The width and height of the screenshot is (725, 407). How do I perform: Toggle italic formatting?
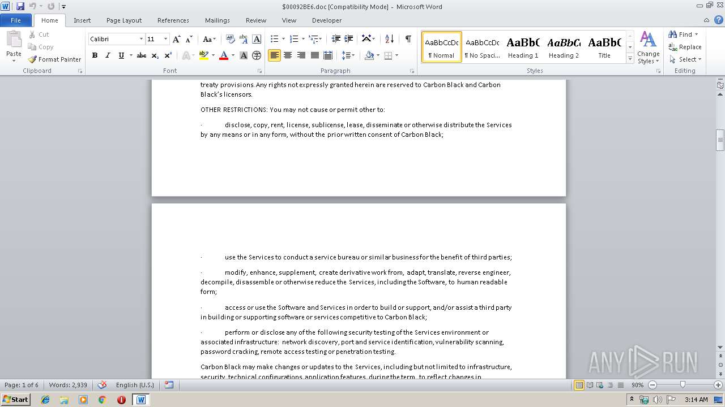[x=108, y=55]
